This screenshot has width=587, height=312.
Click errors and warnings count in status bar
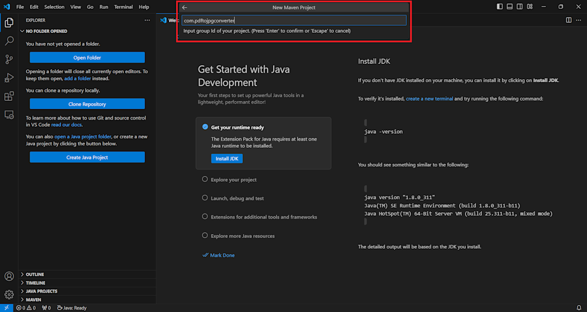tap(26, 308)
